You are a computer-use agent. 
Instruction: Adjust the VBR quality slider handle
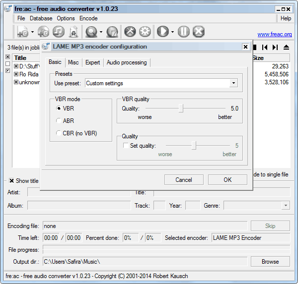tap(181, 109)
